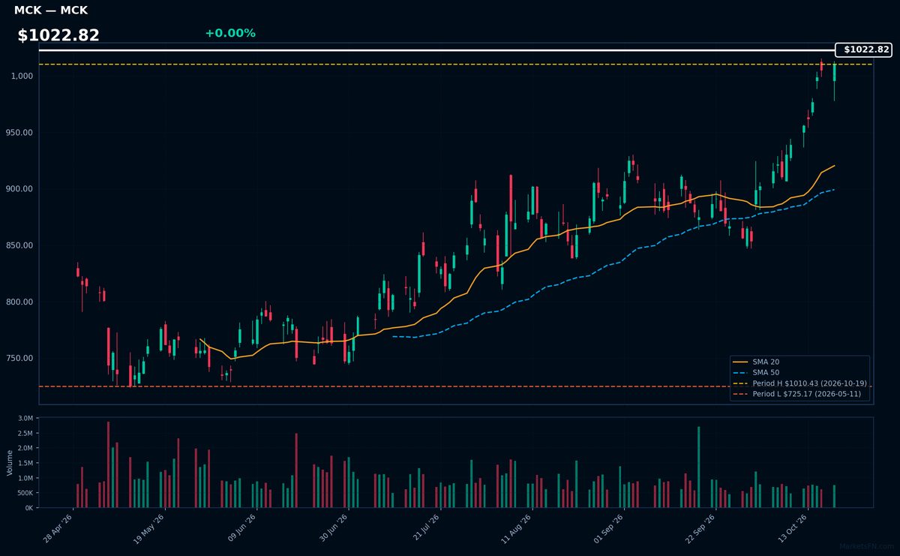Click the 750.00 price axis label
The image size is (900, 556).
click(x=20, y=358)
